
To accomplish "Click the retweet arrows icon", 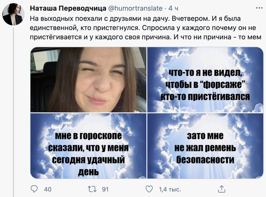I will coord(92,189).
